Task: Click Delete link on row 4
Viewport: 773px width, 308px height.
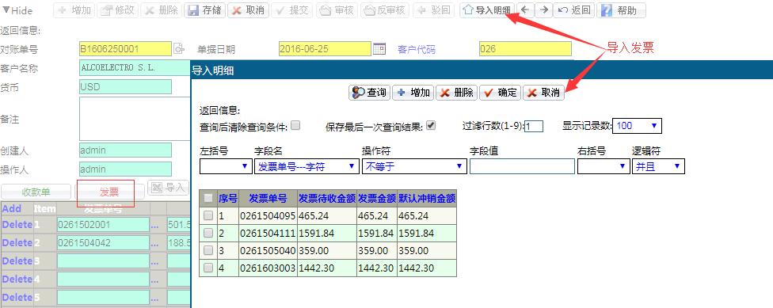Action: 17,279
